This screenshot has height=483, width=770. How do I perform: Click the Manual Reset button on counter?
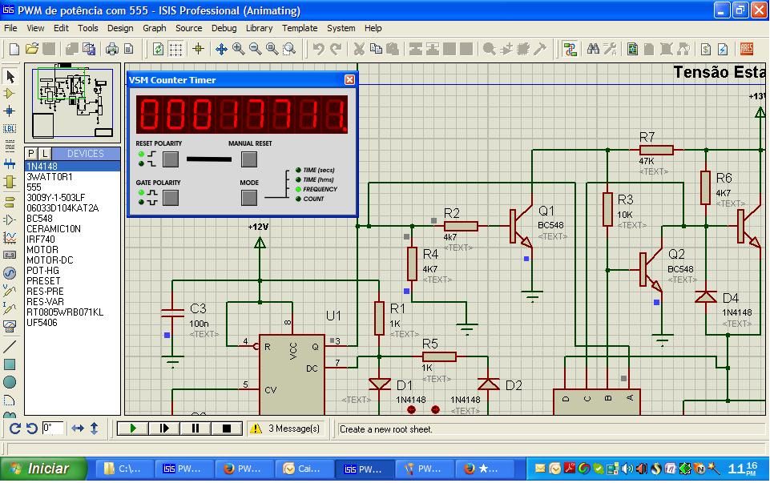(249, 159)
